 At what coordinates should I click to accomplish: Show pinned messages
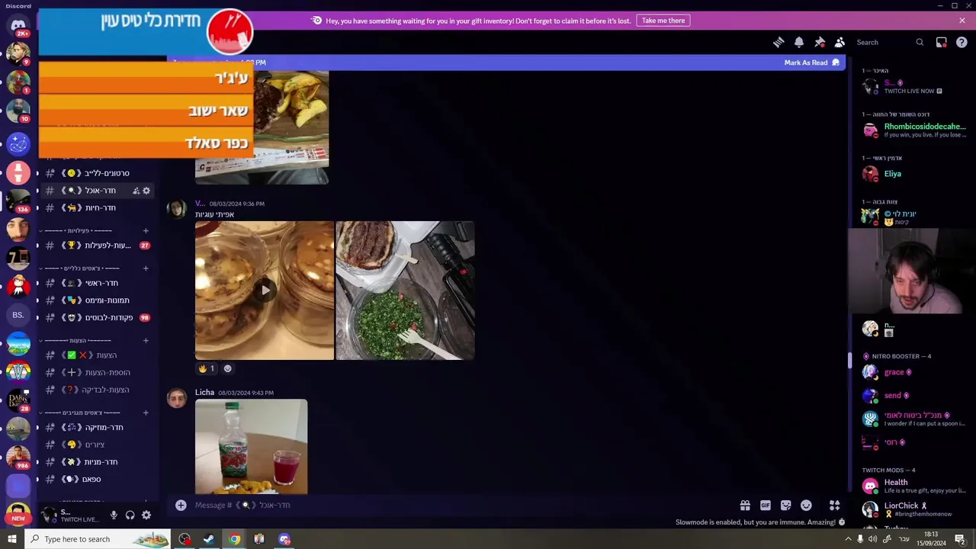[820, 43]
